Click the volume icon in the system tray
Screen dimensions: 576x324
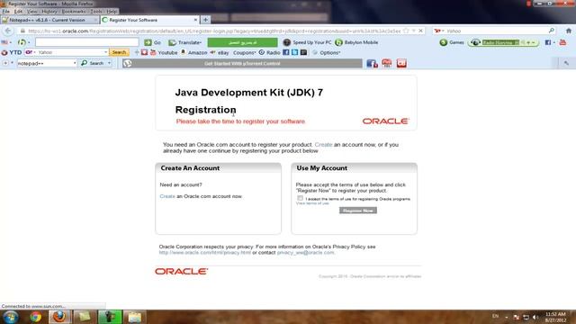point(535,317)
